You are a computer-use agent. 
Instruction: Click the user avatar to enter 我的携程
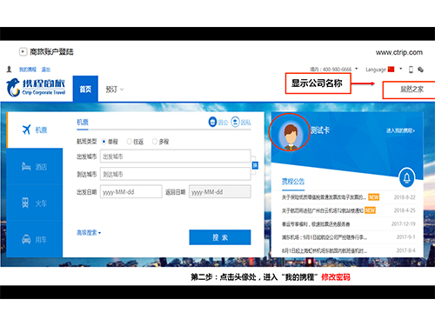pos(290,133)
